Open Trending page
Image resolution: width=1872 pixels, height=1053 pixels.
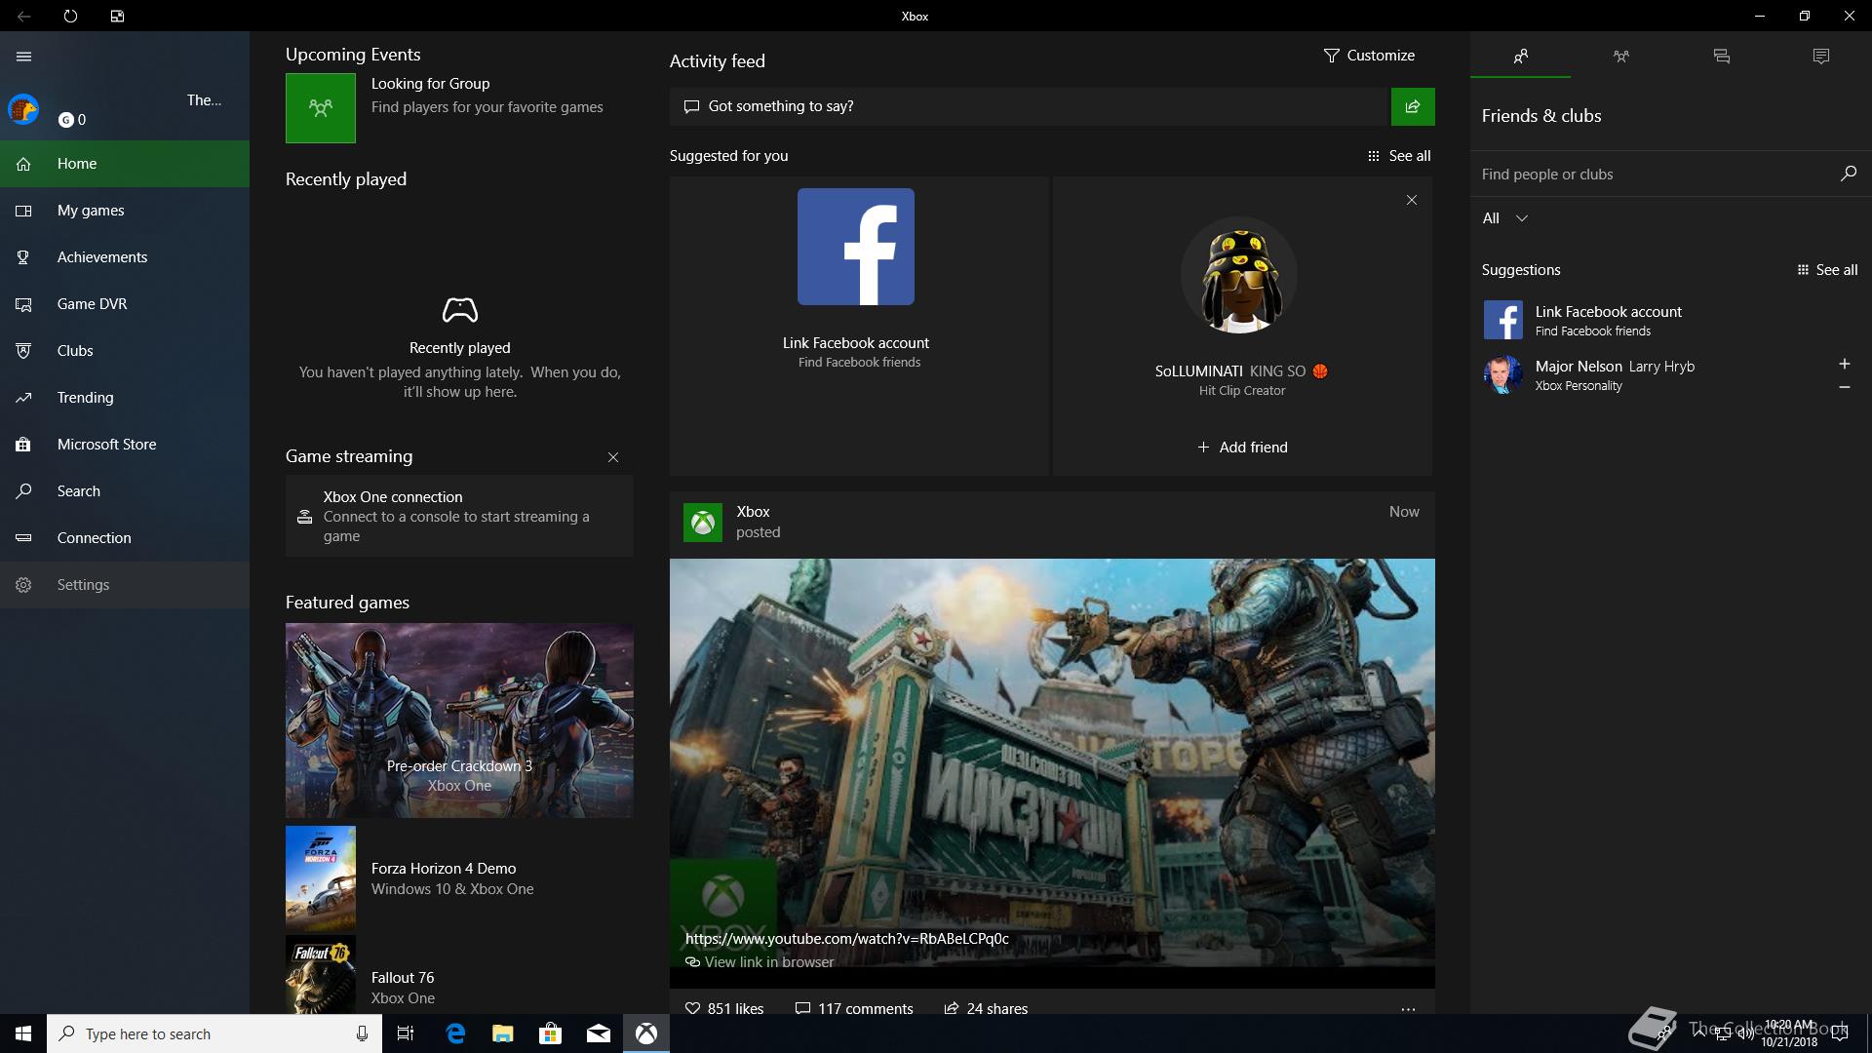coord(125,398)
